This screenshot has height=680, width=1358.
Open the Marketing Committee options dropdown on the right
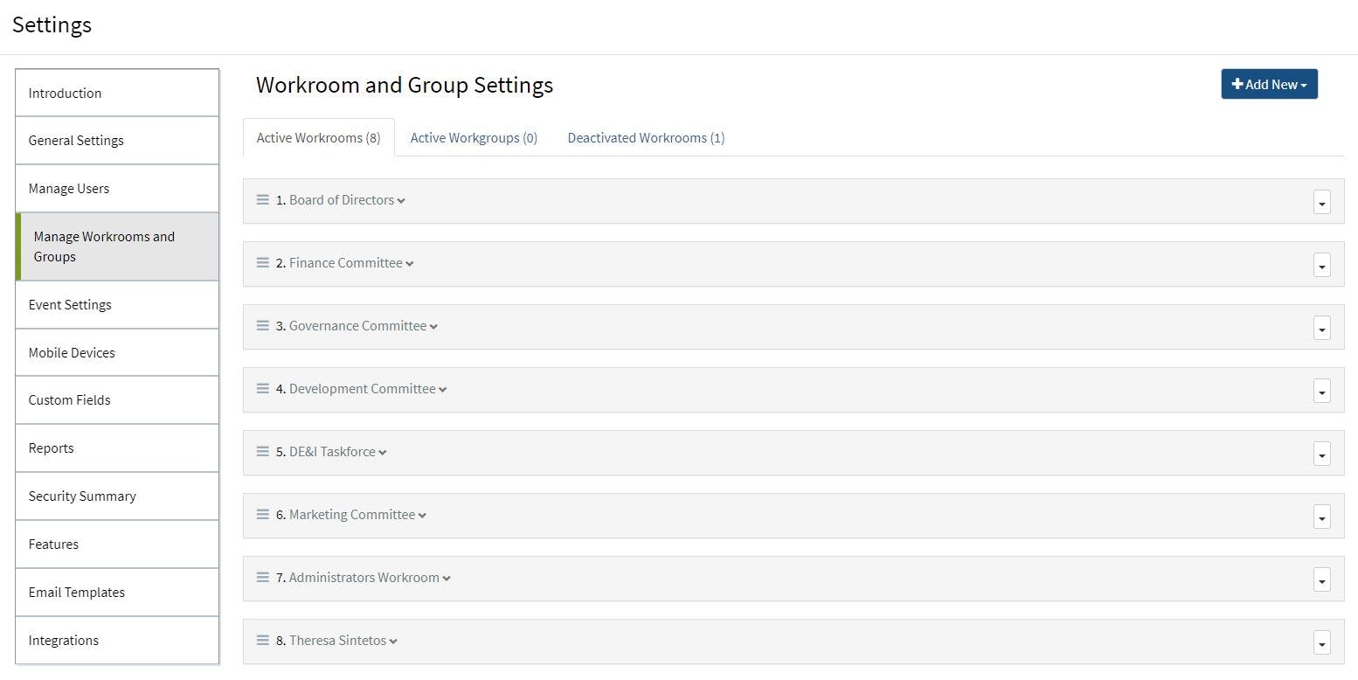pos(1321,517)
